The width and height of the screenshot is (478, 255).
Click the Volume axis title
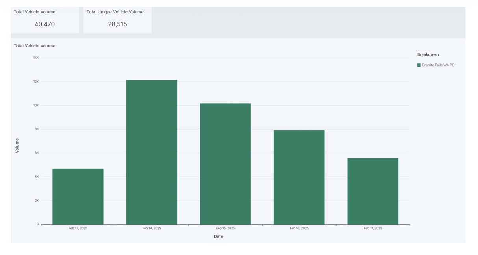pos(17,145)
